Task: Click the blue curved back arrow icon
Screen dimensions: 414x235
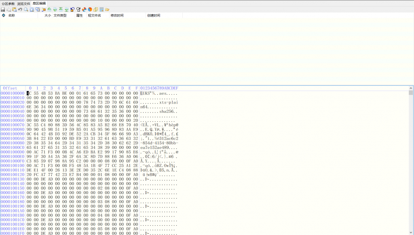Action: click(x=73, y=10)
